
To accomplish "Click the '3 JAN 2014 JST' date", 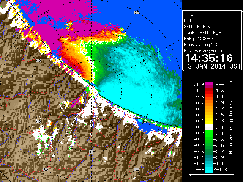I will click(x=214, y=66).
